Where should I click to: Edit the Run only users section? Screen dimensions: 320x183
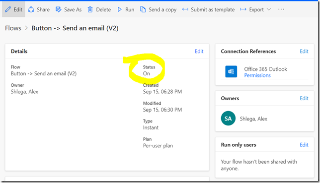304,145
